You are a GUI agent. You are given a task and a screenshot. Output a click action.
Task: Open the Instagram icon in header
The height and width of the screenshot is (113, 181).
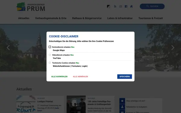click(x=120, y=6)
